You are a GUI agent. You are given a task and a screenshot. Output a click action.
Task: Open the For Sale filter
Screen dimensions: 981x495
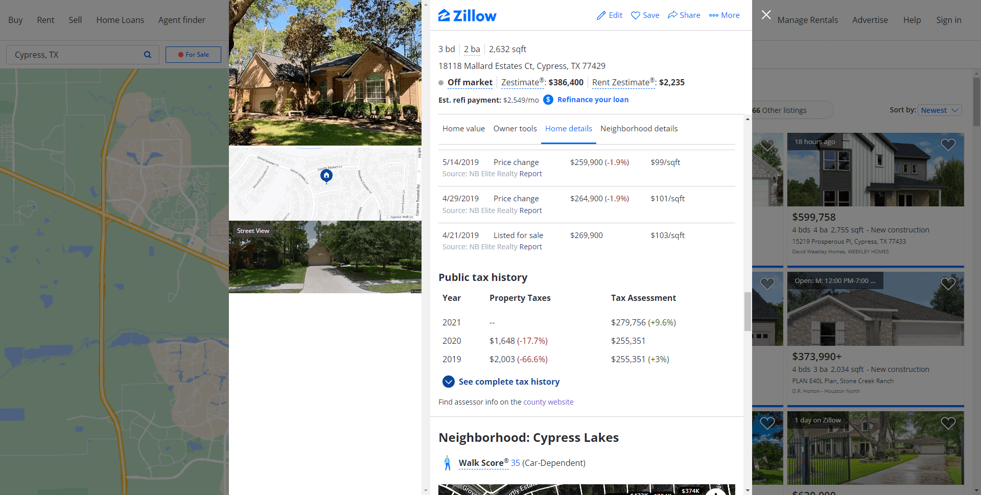193,55
